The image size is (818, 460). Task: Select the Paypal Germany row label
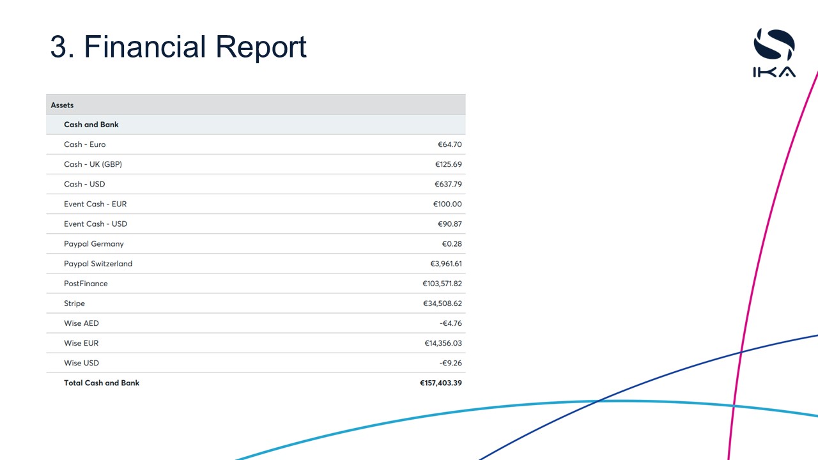(94, 243)
